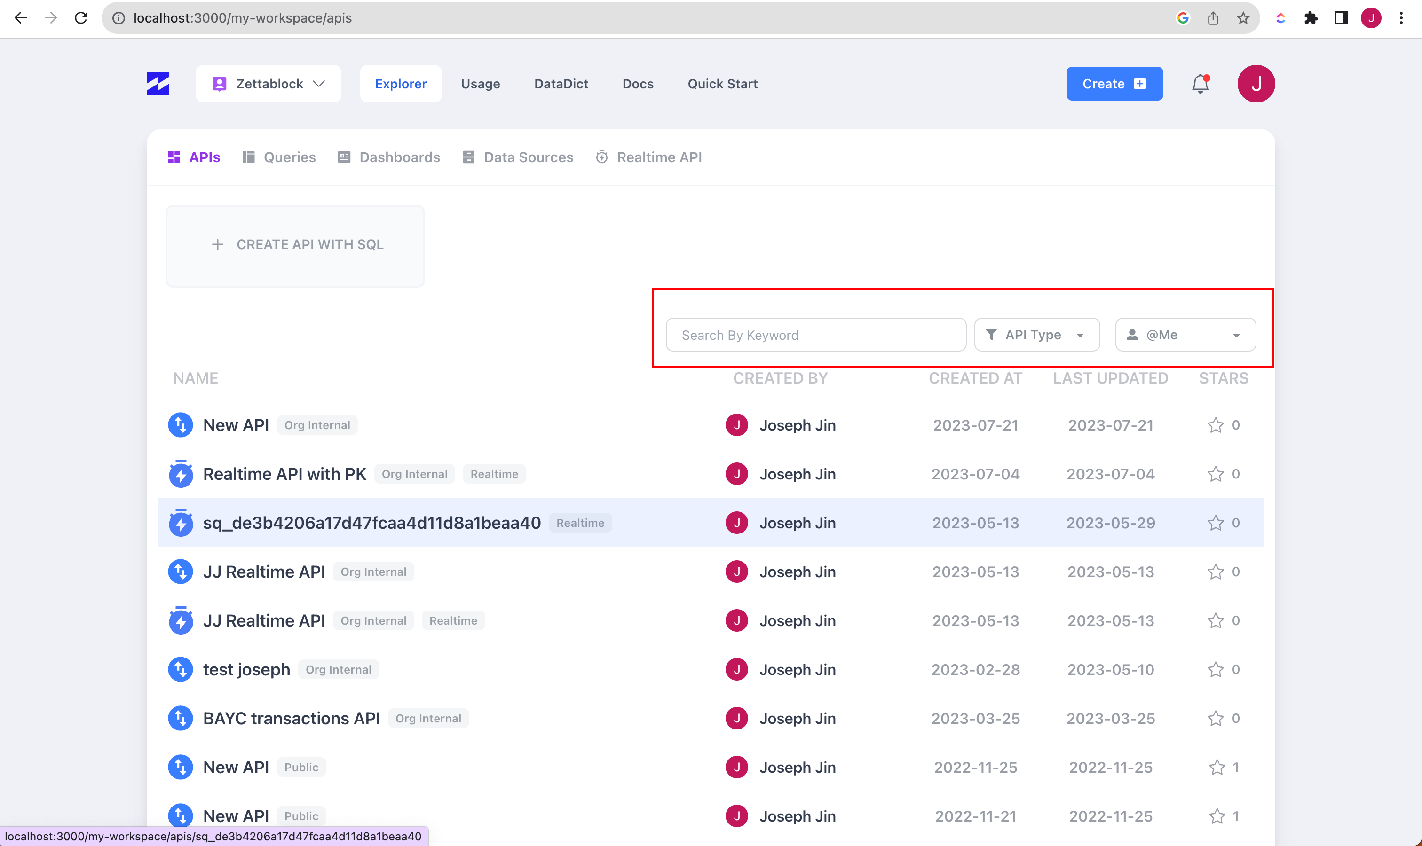Toggle star on test joseph API

coord(1215,669)
